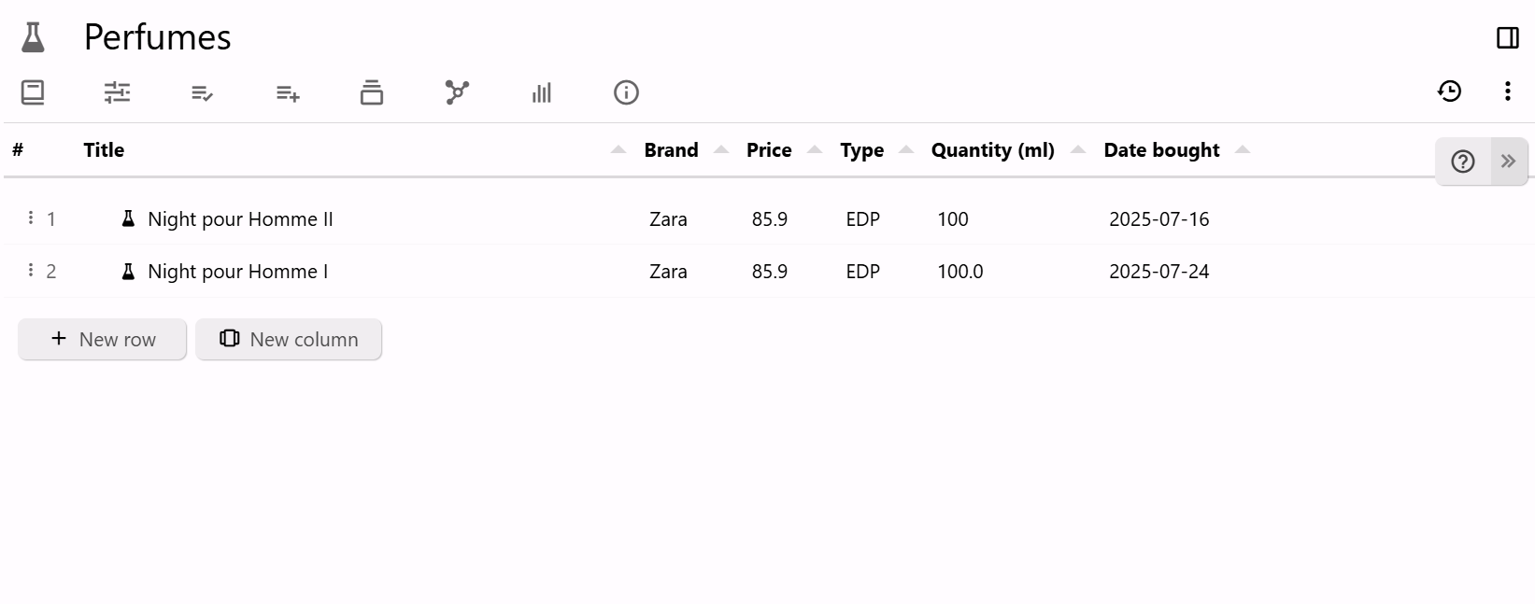The image size is (1535, 604).
Task: Open row 1 drag handle menu
Action: coord(31,218)
